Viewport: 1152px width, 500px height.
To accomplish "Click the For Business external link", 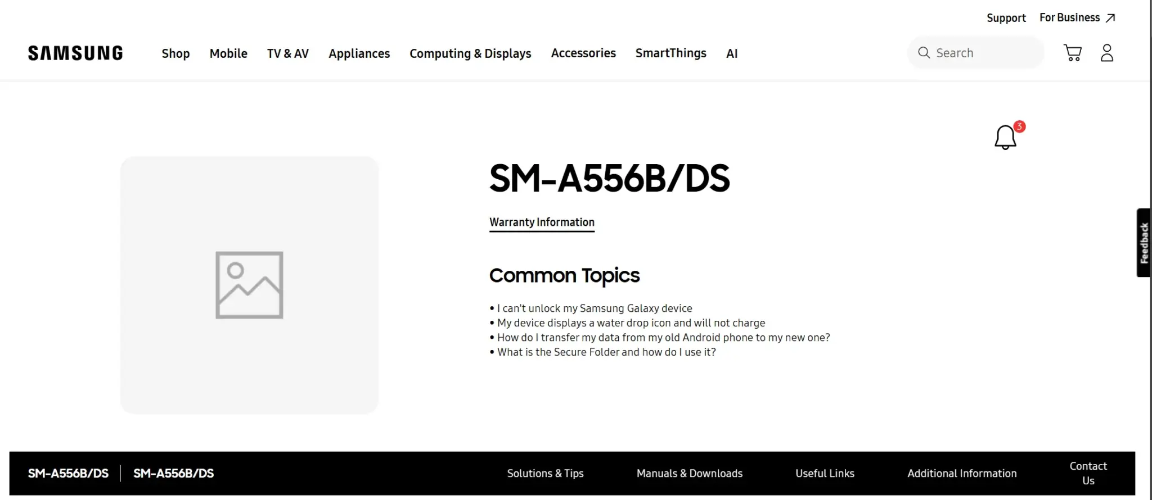I will point(1077,18).
